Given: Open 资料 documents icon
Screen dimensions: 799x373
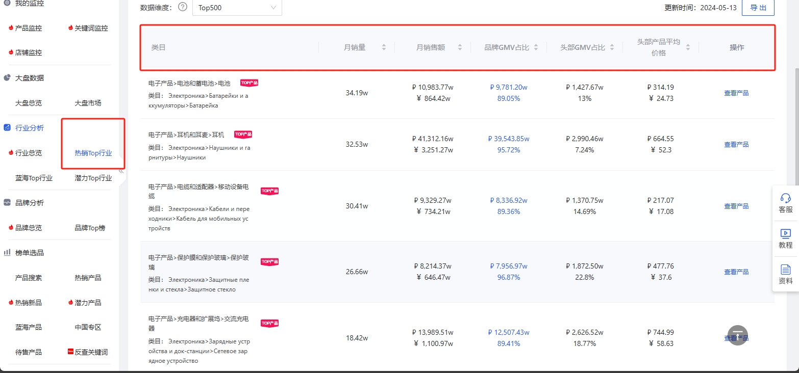Looking at the screenshot, I should (786, 274).
